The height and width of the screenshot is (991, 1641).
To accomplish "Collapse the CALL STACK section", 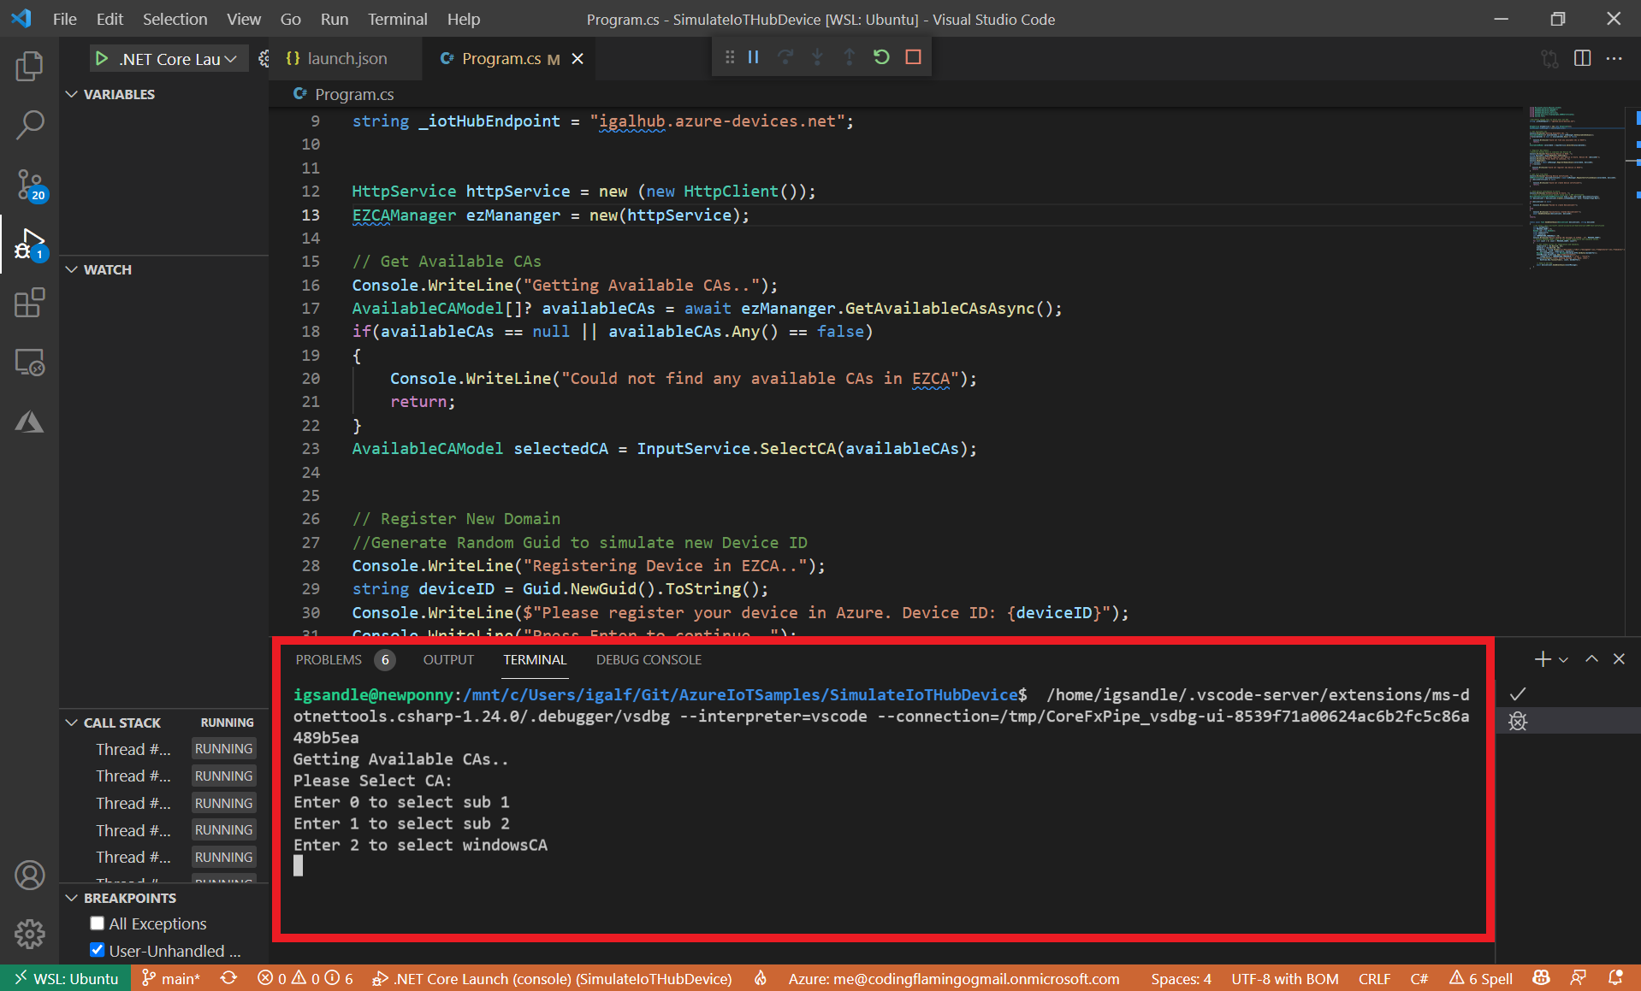I will pos(72,723).
